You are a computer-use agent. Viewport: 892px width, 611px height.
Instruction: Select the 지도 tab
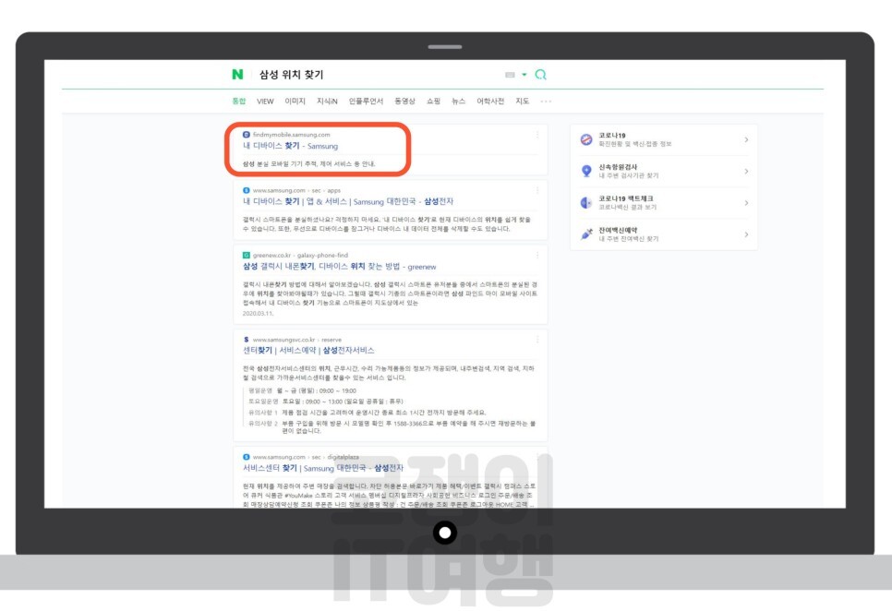523,102
